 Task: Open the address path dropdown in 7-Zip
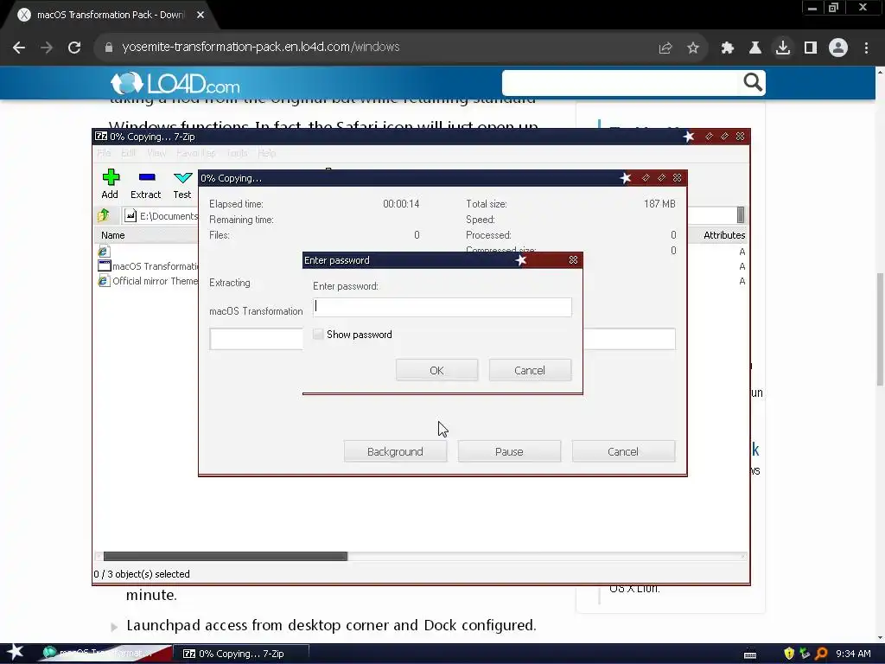[741, 215]
